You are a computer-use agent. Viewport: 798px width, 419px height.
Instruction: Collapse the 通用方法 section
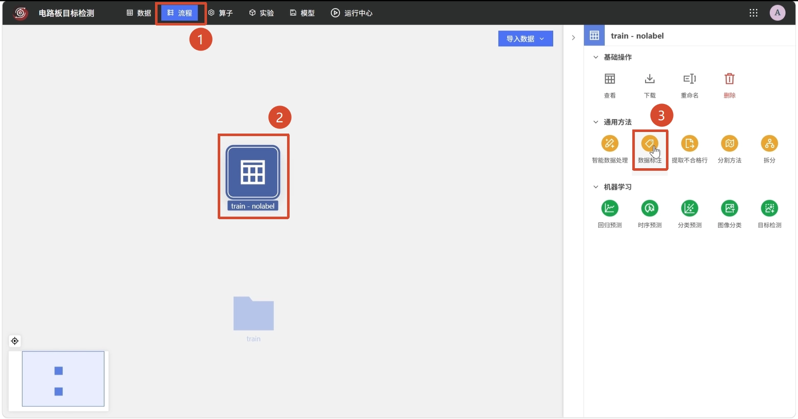click(596, 122)
